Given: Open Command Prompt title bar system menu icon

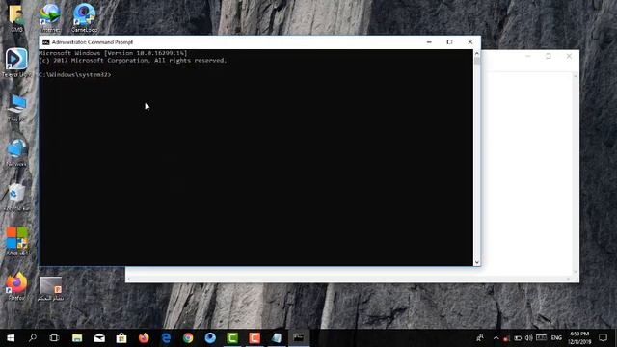Looking at the screenshot, I should pyautogui.click(x=45, y=42).
